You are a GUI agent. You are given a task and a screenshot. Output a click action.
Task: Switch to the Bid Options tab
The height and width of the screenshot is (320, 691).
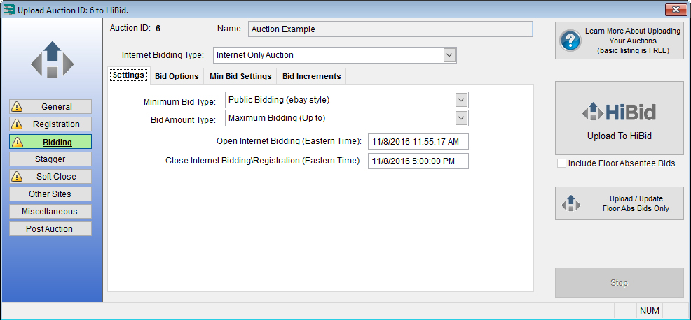pos(177,76)
